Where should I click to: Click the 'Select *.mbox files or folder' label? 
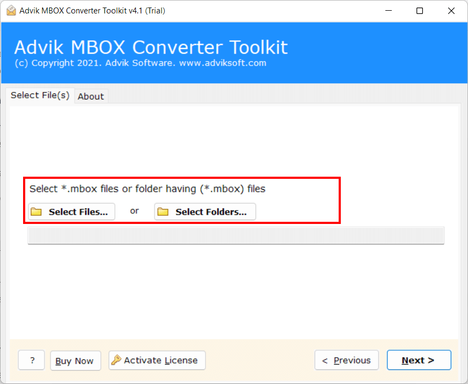tap(148, 189)
